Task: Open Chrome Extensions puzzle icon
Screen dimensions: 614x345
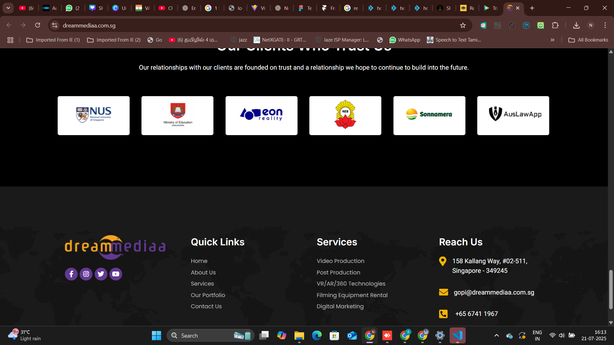Action: tap(555, 26)
